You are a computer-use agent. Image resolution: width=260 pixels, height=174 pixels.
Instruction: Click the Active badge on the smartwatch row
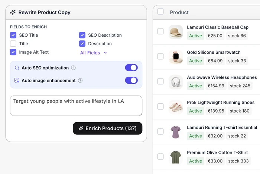pos(195,61)
